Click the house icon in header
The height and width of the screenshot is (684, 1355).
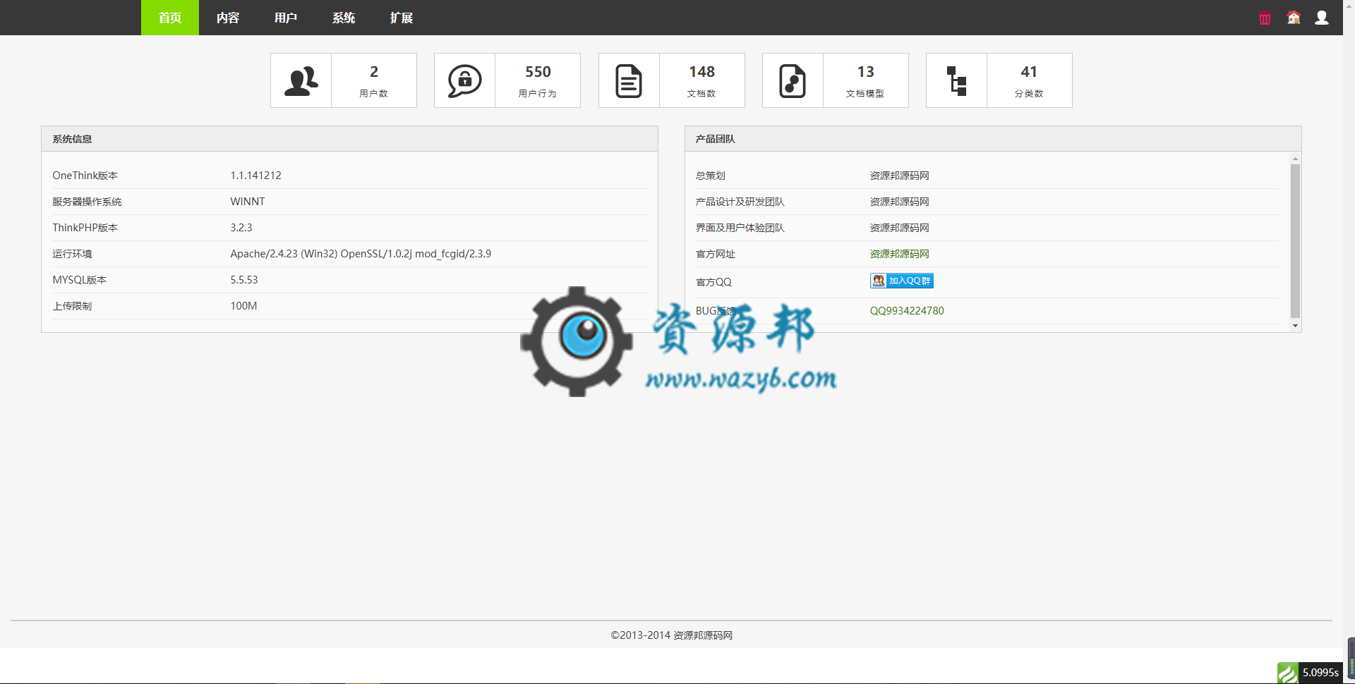point(1294,18)
